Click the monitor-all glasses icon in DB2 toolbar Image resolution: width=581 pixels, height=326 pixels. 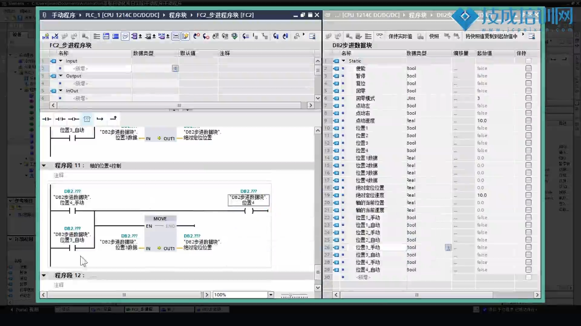point(380,36)
